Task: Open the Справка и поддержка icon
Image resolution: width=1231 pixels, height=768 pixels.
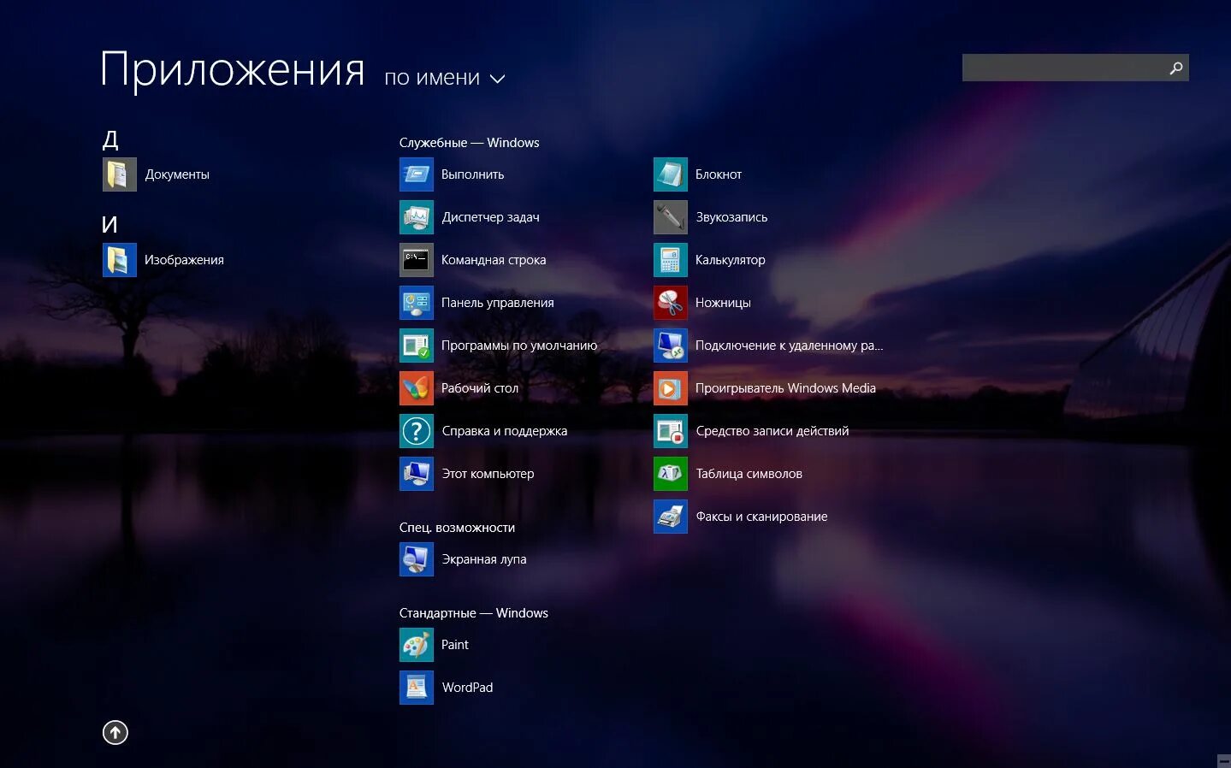Action: click(x=417, y=431)
